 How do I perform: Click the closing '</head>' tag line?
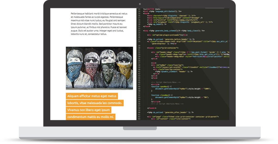click(147, 26)
